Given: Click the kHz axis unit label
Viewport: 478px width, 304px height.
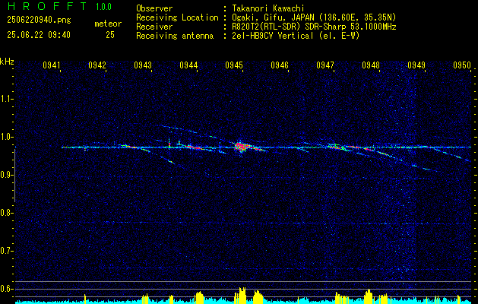Looking at the screenshot, I should (x=7, y=62).
